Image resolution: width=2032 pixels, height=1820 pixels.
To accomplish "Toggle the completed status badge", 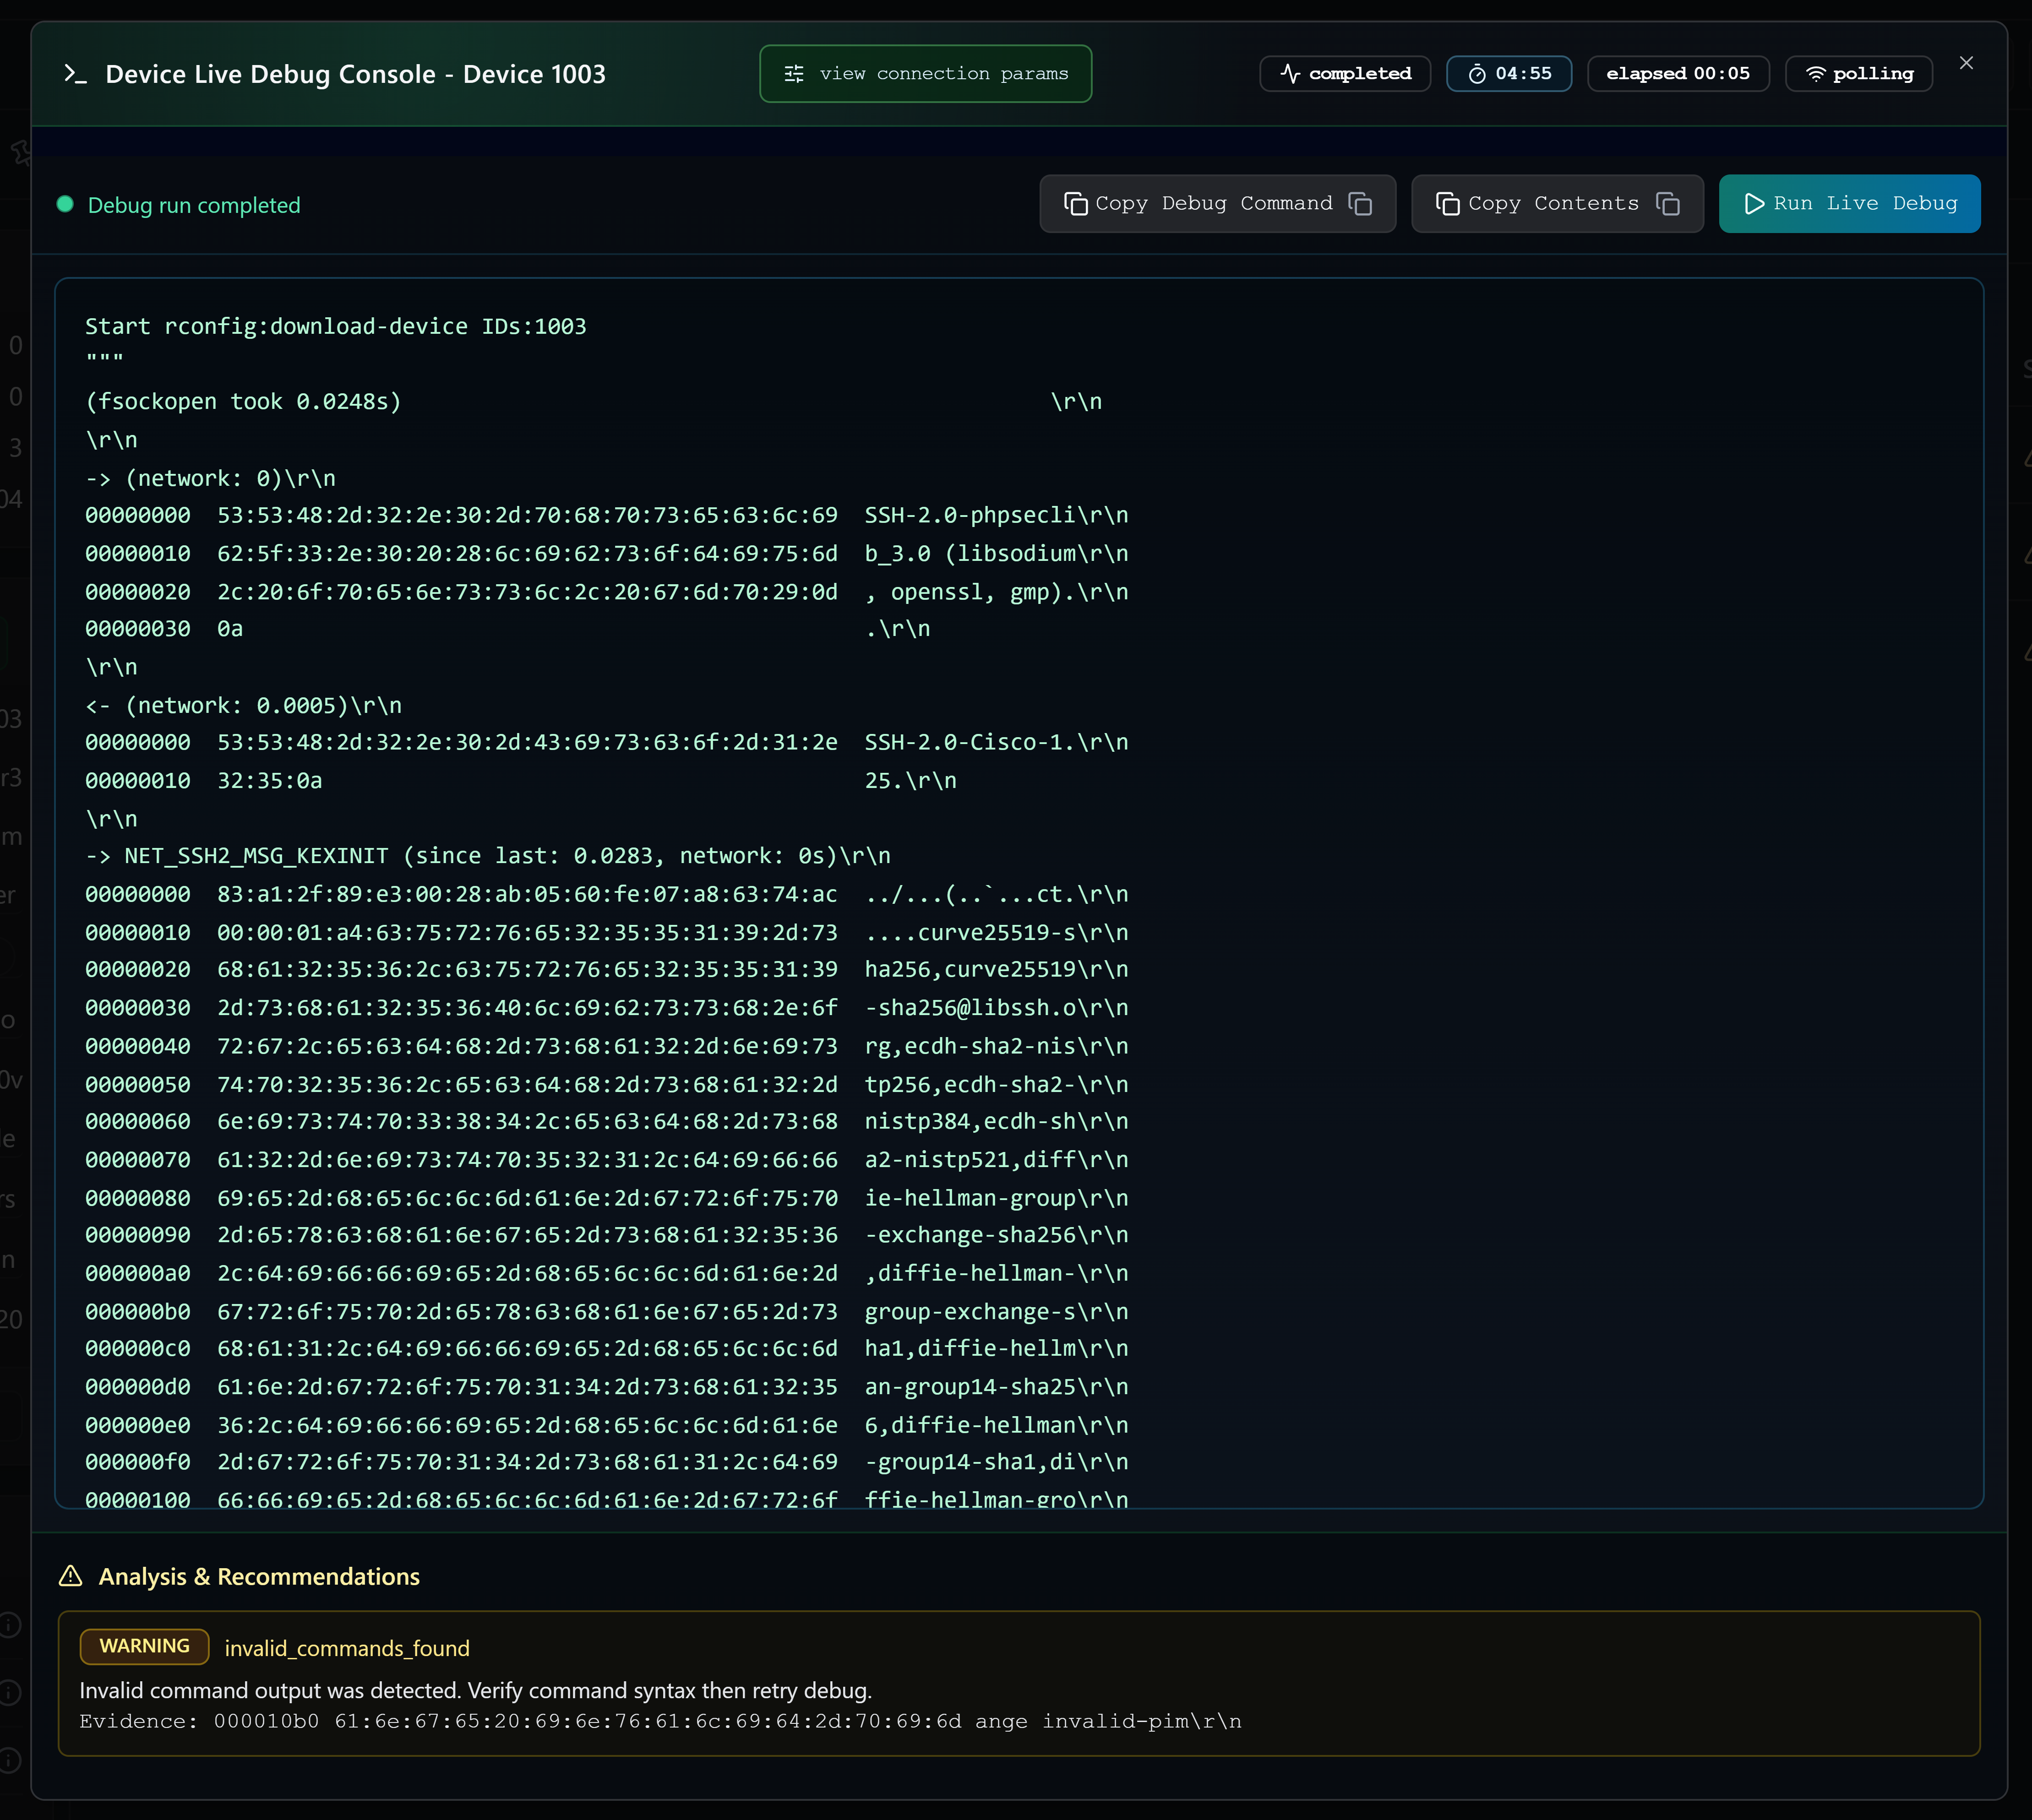I will pyautogui.click(x=1344, y=72).
